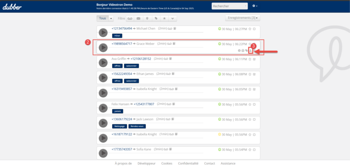Click the icon between info and tag in Grace Weber row
Screen dimensions: 350x166
[x=243, y=51]
